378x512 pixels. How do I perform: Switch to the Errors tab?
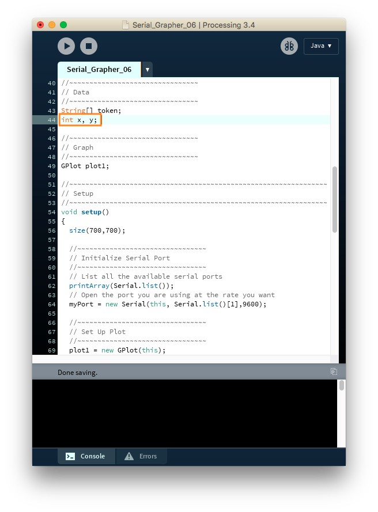(x=141, y=456)
